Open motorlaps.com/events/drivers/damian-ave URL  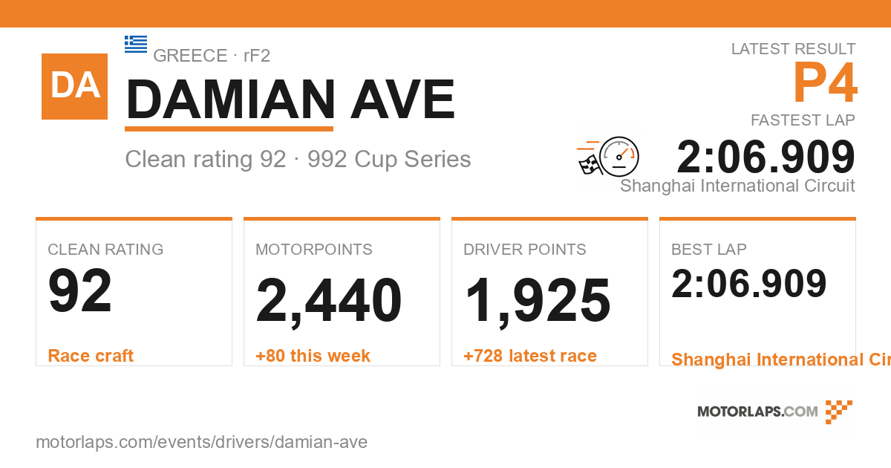[202, 442]
